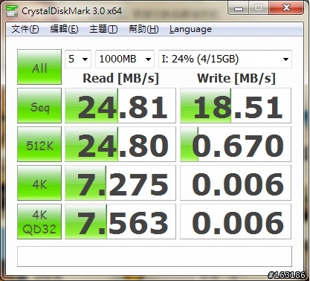Select the 4K QD32 read result 7.563
The height and width of the screenshot is (281, 310).
click(x=120, y=222)
